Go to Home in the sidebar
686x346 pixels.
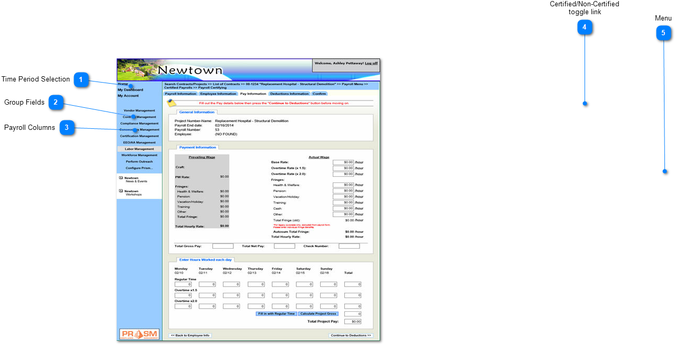tap(122, 84)
